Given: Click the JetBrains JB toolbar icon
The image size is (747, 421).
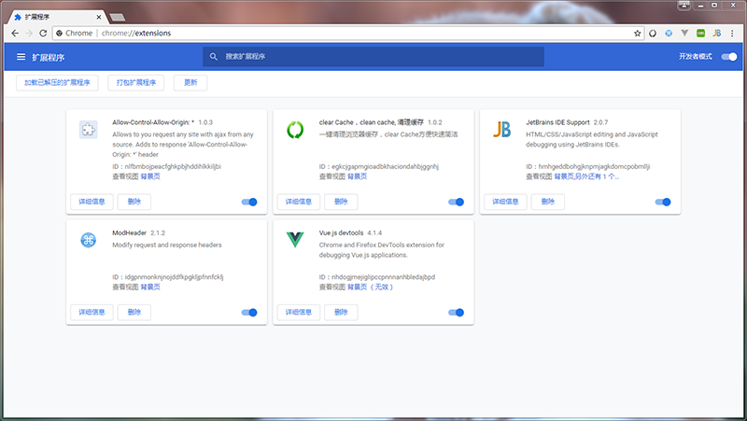Looking at the screenshot, I should [x=716, y=33].
